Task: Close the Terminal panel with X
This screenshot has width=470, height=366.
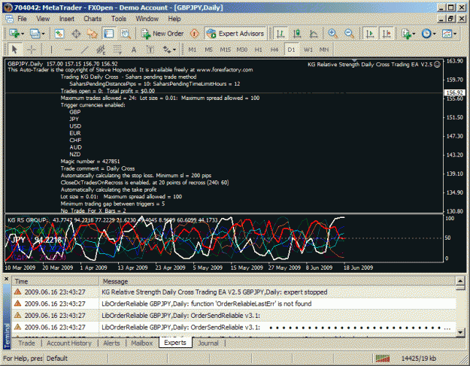Action: pos(6,279)
